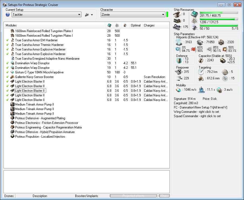This screenshot has height=200, width=244.
Task: Toggle Gallente Navy Sensor Booster checkmark
Action: coord(7,77)
